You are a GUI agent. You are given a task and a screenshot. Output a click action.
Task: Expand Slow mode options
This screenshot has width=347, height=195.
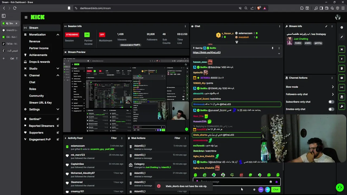pos(333,87)
